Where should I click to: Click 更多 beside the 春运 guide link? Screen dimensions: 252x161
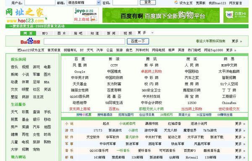pos(237,41)
